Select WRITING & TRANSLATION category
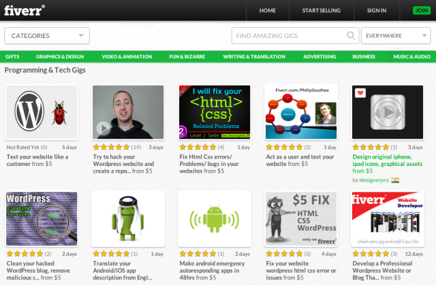The width and height of the screenshot is (436, 285). tap(254, 56)
